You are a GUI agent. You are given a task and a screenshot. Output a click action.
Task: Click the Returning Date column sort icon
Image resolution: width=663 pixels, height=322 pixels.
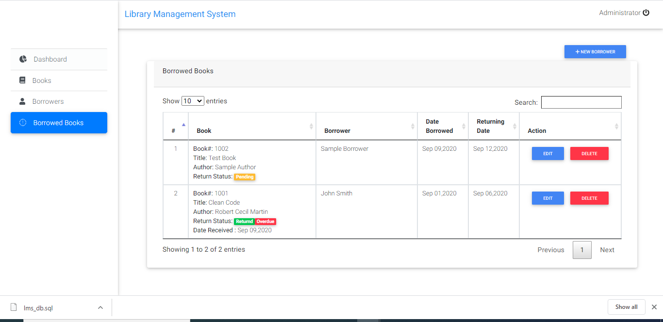coord(515,126)
